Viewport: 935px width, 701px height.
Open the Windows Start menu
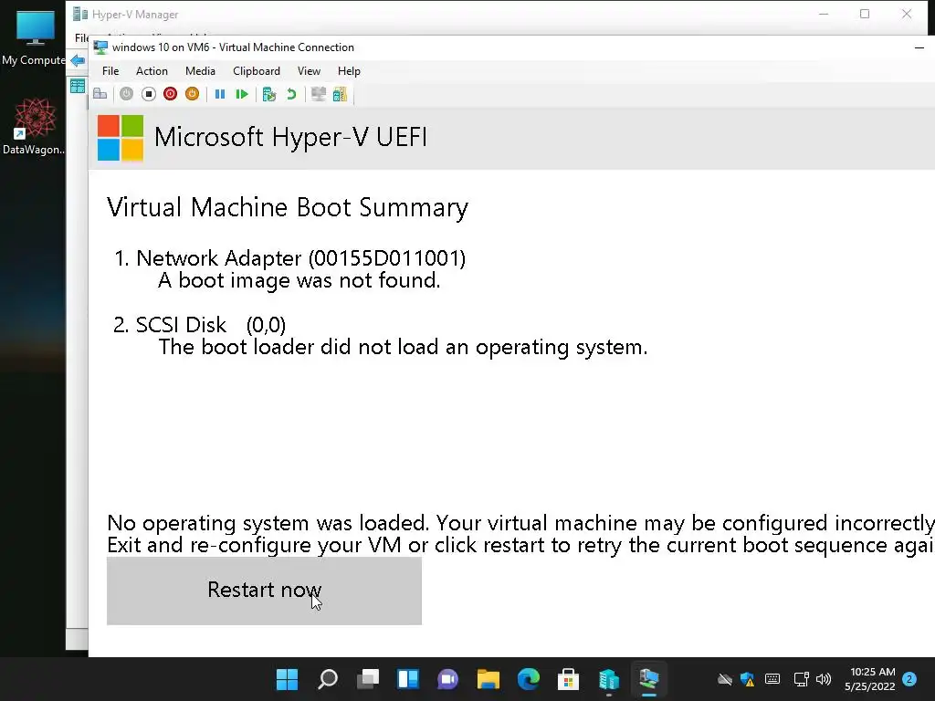pyautogui.click(x=287, y=679)
